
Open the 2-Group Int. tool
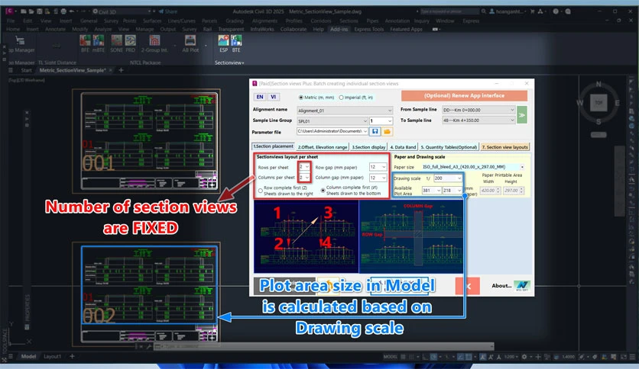(x=154, y=43)
